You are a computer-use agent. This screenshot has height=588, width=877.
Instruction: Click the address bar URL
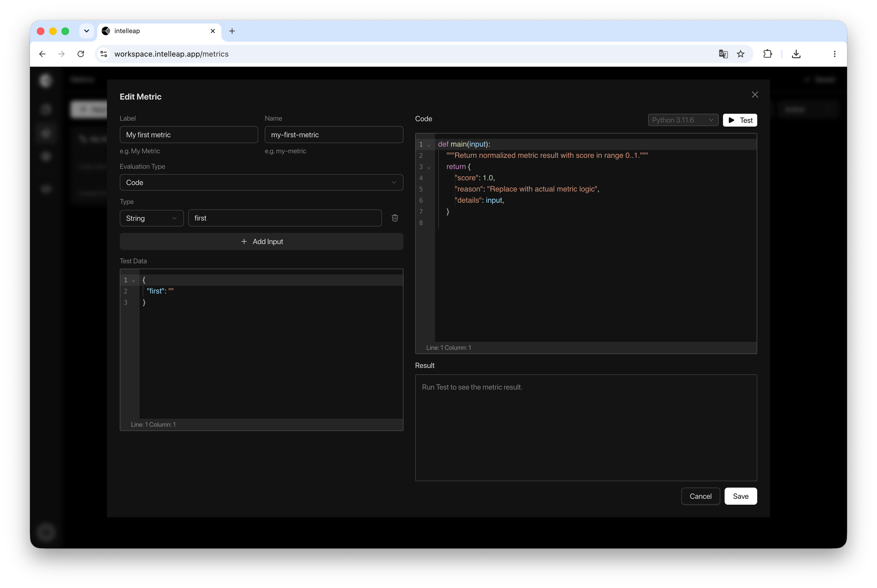coord(172,54)
